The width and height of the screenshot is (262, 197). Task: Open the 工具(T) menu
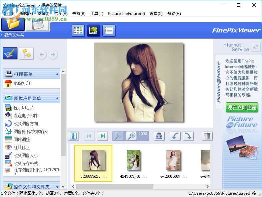pyautogui.click(x=97, y=14)
